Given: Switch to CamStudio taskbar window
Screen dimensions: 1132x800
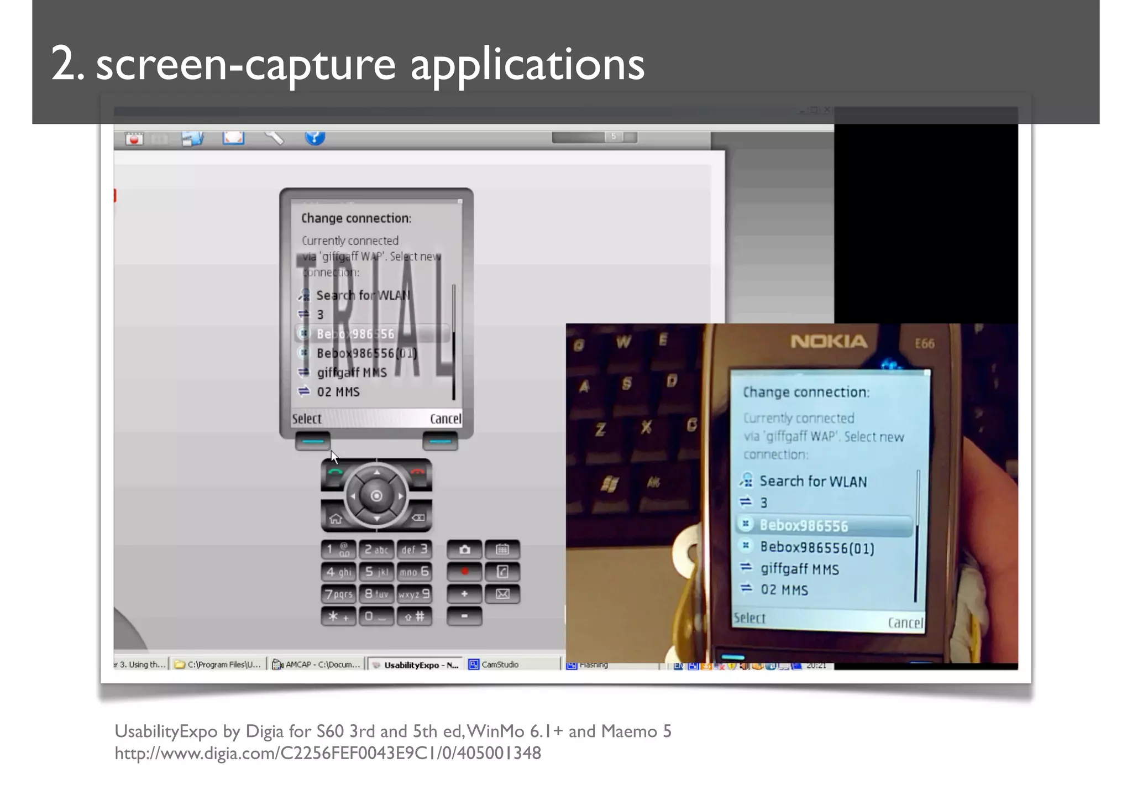Looking at the screenshot, I should tap(512, 665).
